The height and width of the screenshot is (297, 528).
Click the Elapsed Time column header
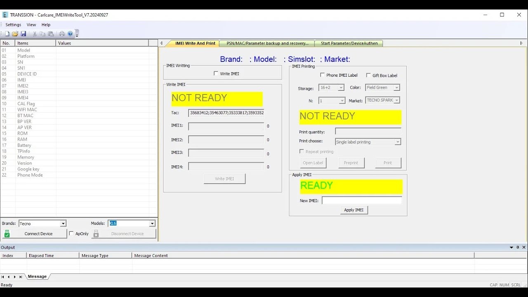pyautogui.click(x=52, y=255)
